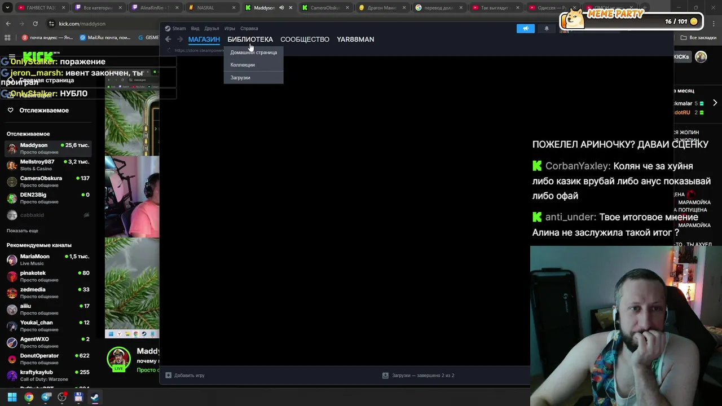Viewport: 722px width, 406px height.
Task: Open cabbakid offline channel in sidebar
Action: coord(49,215)
